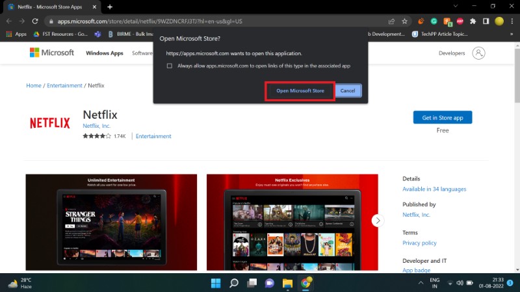Click the address bar URL
The height and width of the screenshot is (292, 520).
(x=149, y=21)
